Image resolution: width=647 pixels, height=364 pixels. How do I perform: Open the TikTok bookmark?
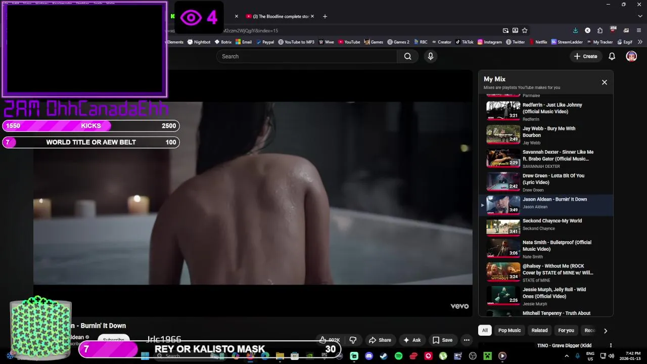[464, 42]
